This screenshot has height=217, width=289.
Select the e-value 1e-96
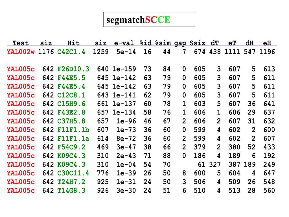(x=126, y=121)
